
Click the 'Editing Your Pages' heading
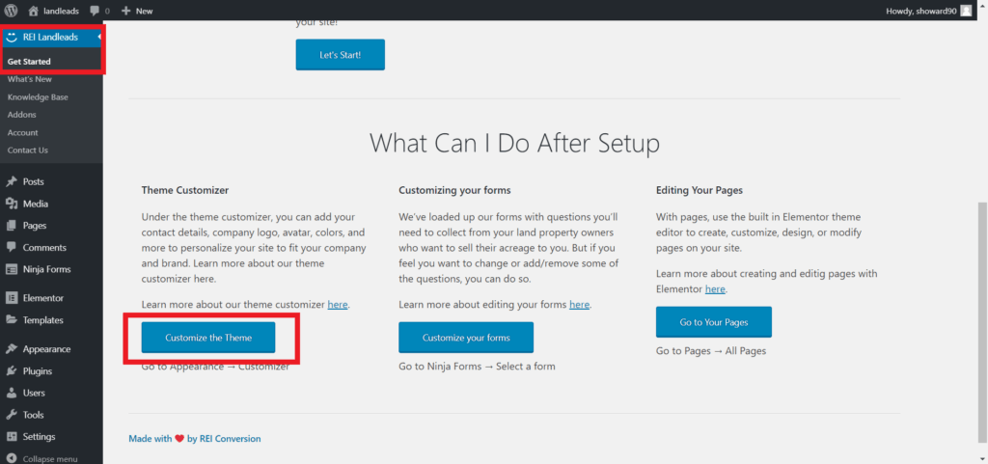tap(700, 189)
